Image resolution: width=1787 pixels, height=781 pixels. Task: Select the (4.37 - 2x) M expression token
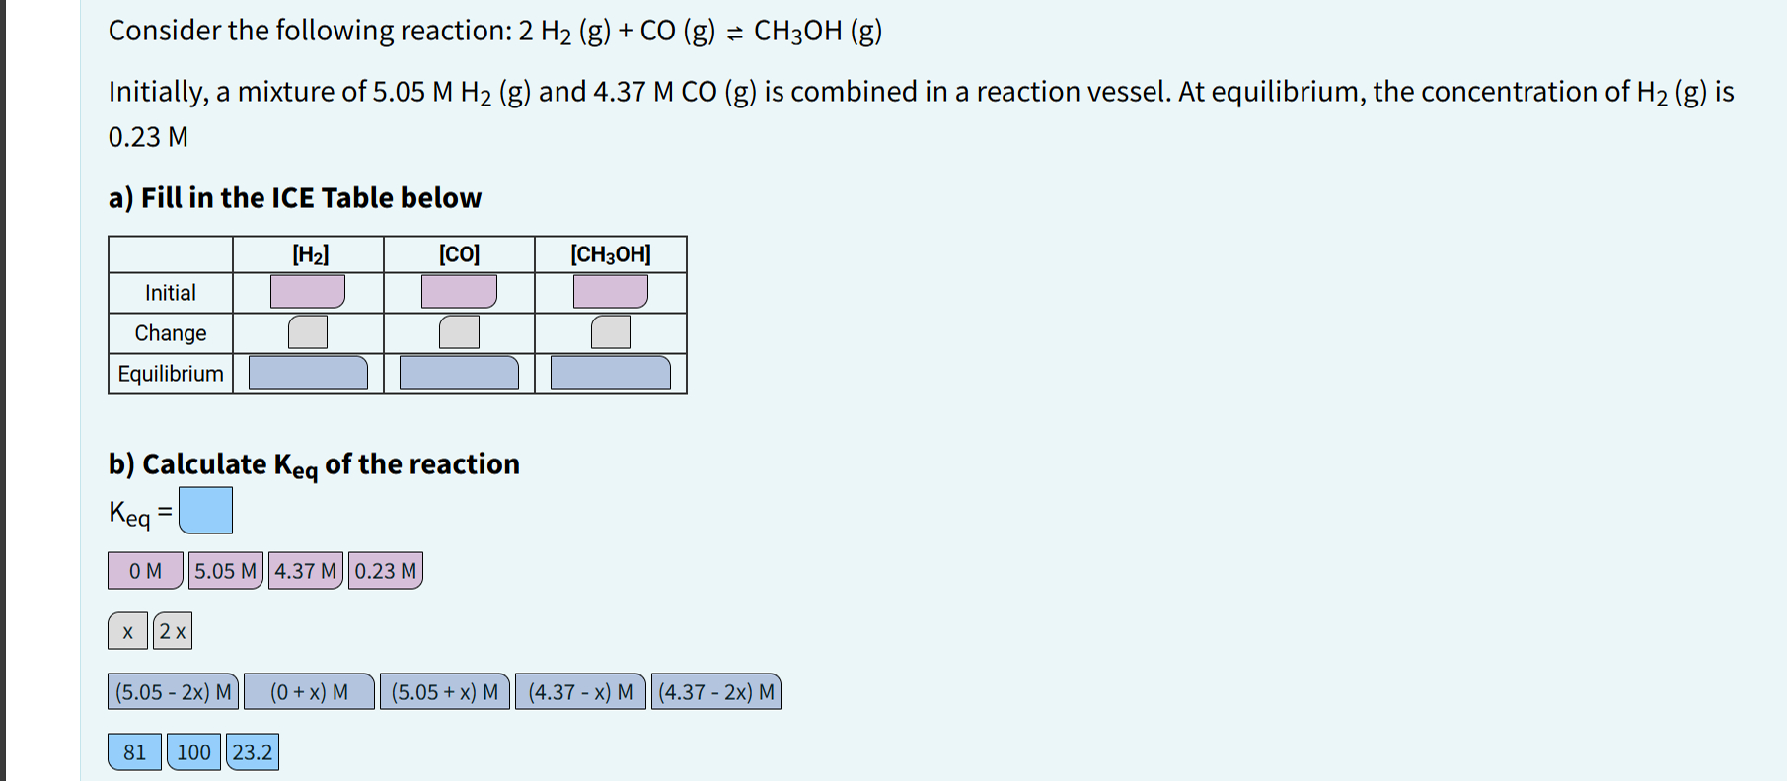tap(715, 692)
